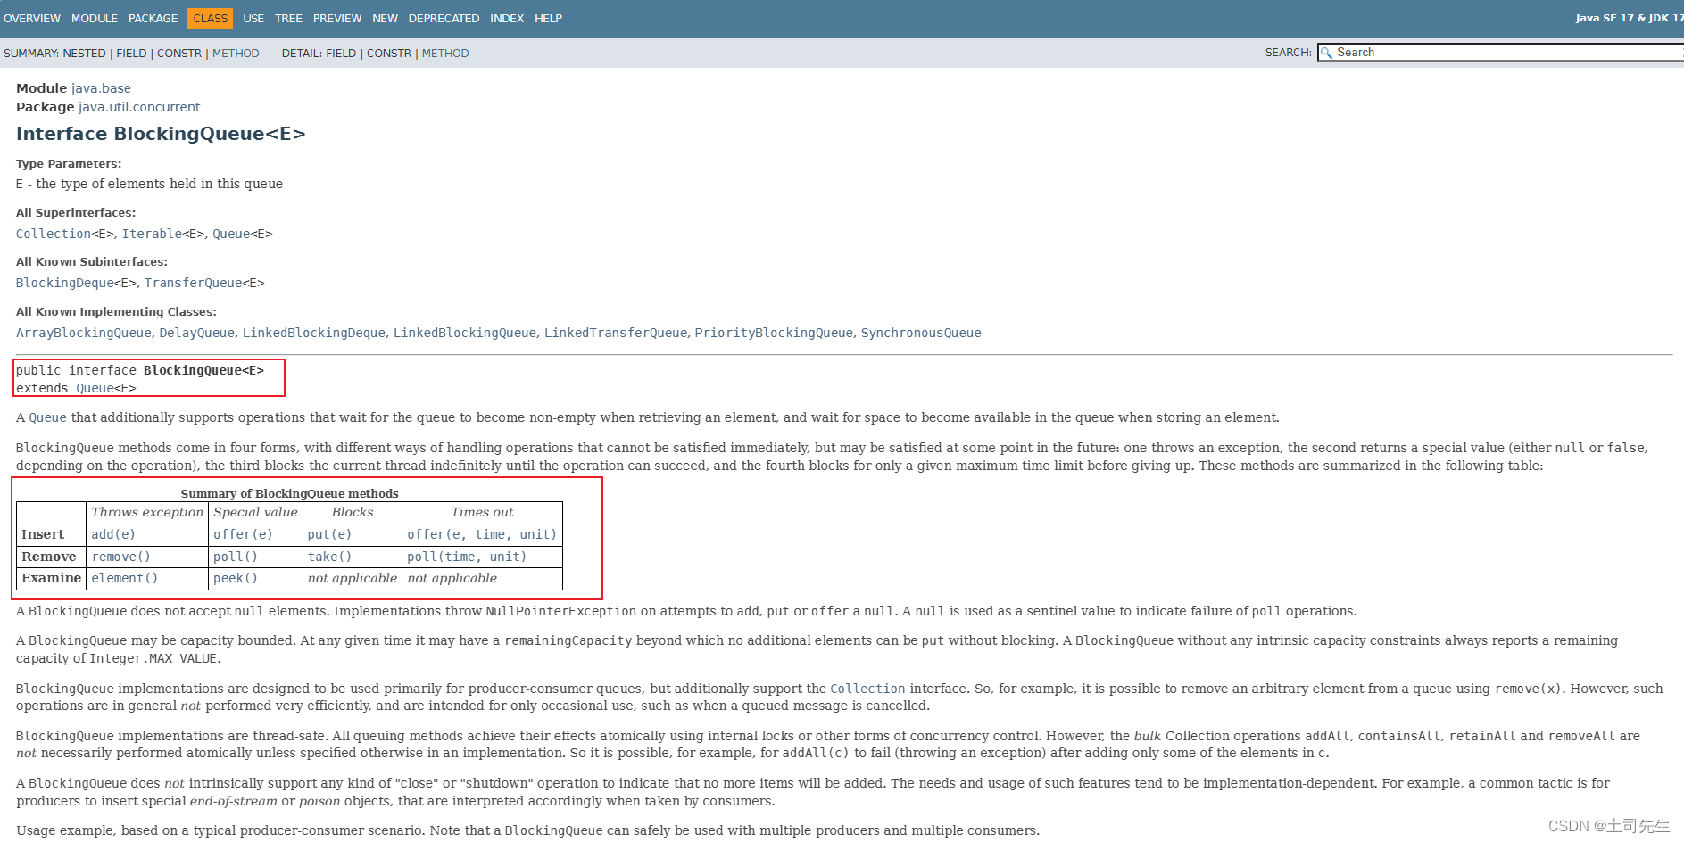1684x842 pixels.
Task: Open the java.base module link
Action: pos(101,87)
